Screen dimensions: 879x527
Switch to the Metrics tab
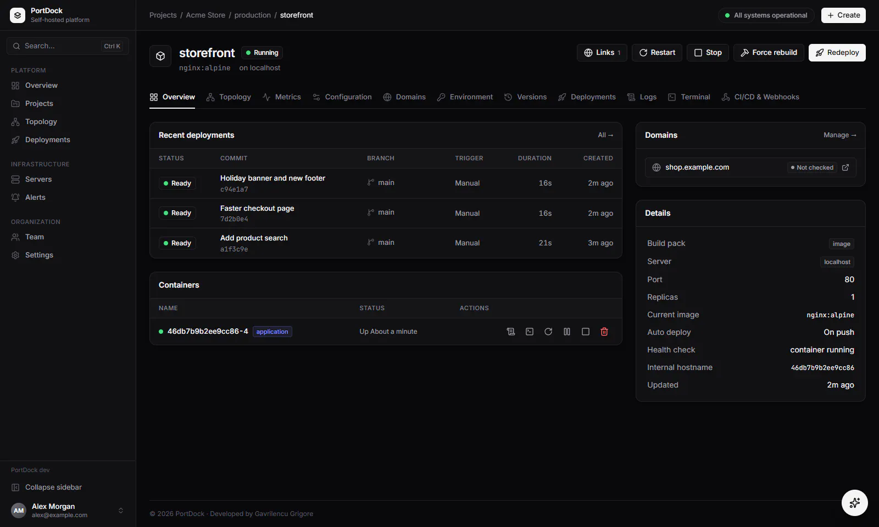tap(281, 97)
